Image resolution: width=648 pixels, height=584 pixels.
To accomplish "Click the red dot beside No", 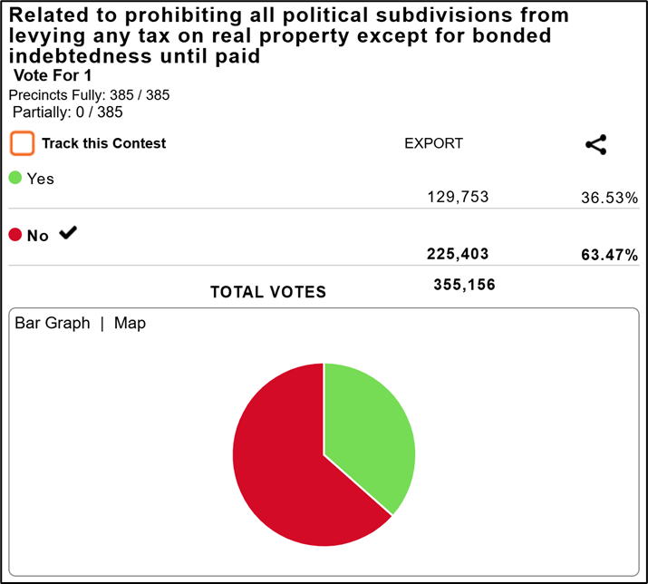I will point(15,235).
